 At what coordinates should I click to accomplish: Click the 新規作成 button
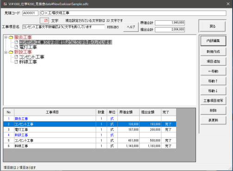coord(213,52)
